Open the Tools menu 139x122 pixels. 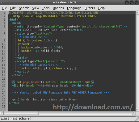coord(46,8)
